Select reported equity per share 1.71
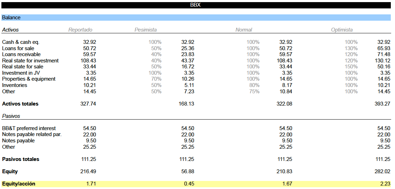 [91, 184]
